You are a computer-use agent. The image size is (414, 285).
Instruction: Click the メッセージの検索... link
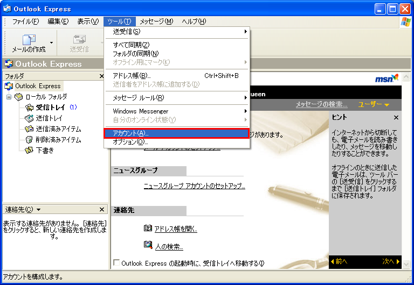(x=322, y=104)
